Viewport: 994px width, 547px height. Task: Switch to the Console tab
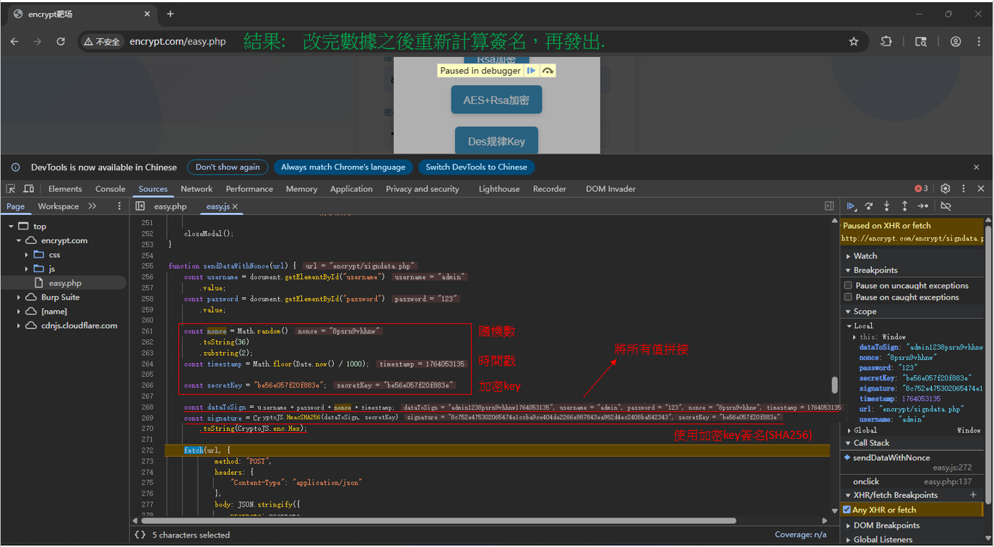111,189
